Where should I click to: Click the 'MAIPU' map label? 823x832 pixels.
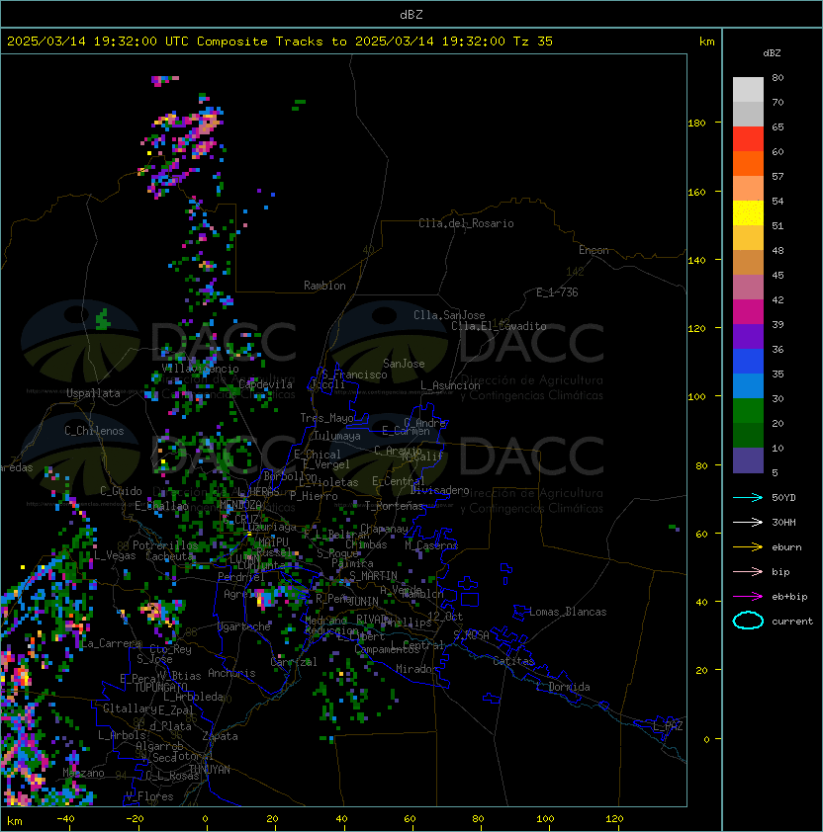coord(273,542)
